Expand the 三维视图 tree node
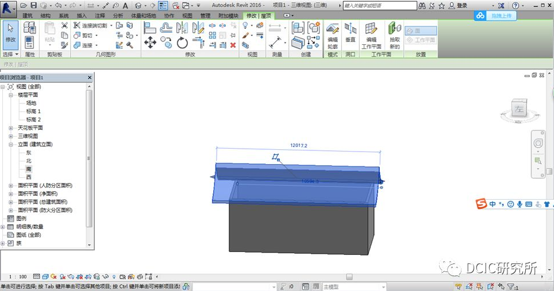The image size is (554, 291). 11,136
